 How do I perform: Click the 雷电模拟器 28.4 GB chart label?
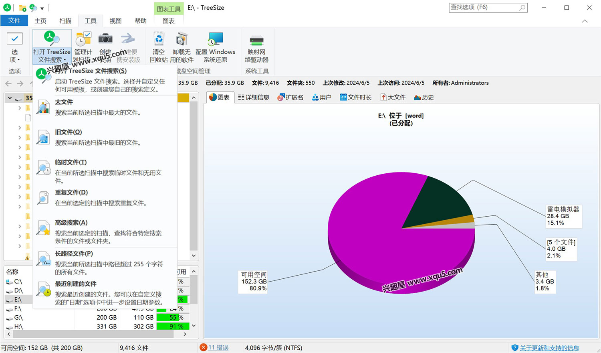click(x=564, y=216)
